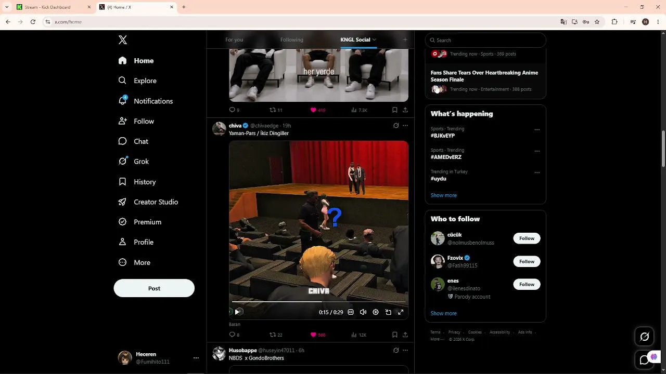Bookmark chiva's post
This screenshot has height=374, width=666.
(395, 335)
